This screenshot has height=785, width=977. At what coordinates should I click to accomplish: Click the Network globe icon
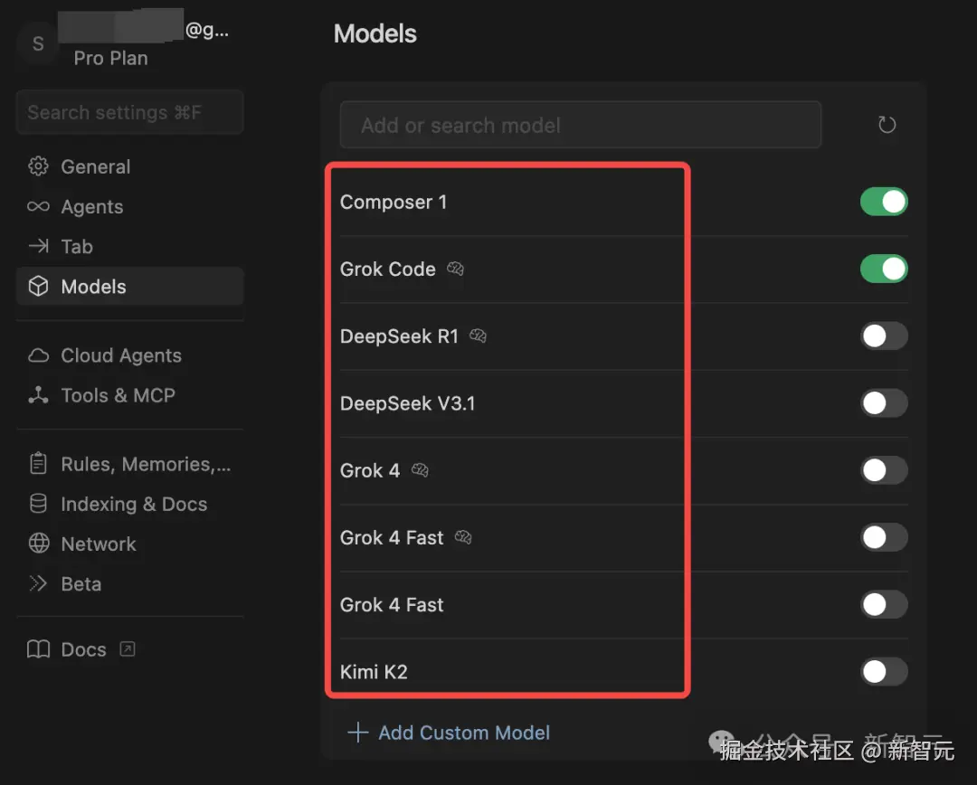pos(38,544)
